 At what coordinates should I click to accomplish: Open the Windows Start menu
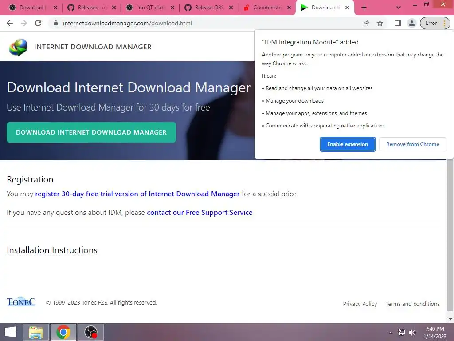[x=11, y=332]
